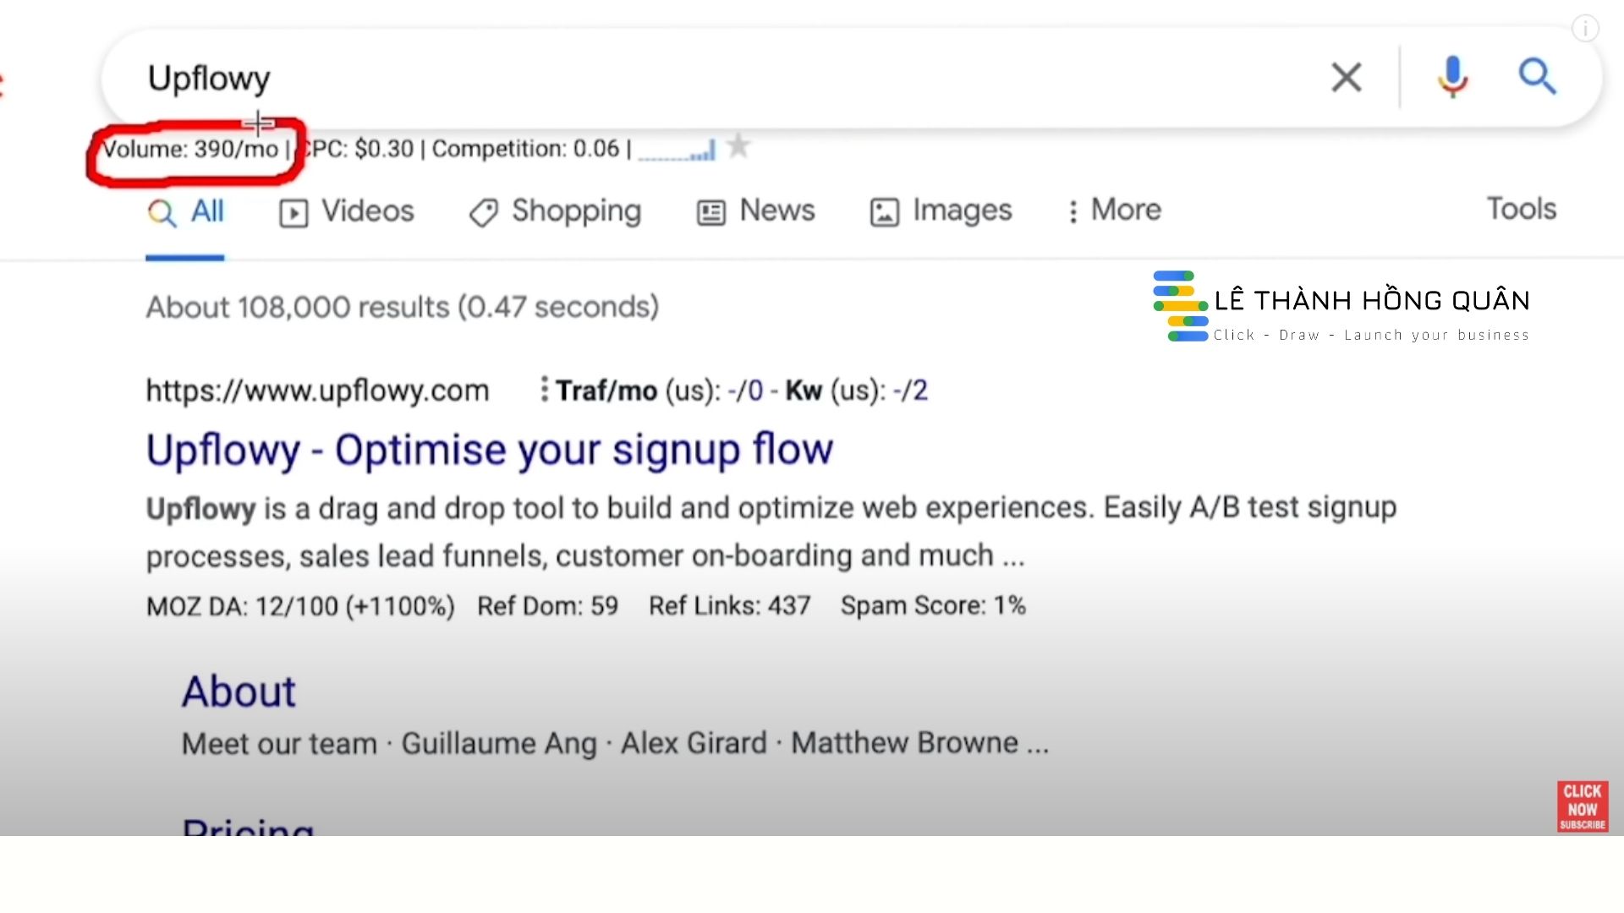
Task: Click the star icon to save keyword
Action: [x=738, y=146]
